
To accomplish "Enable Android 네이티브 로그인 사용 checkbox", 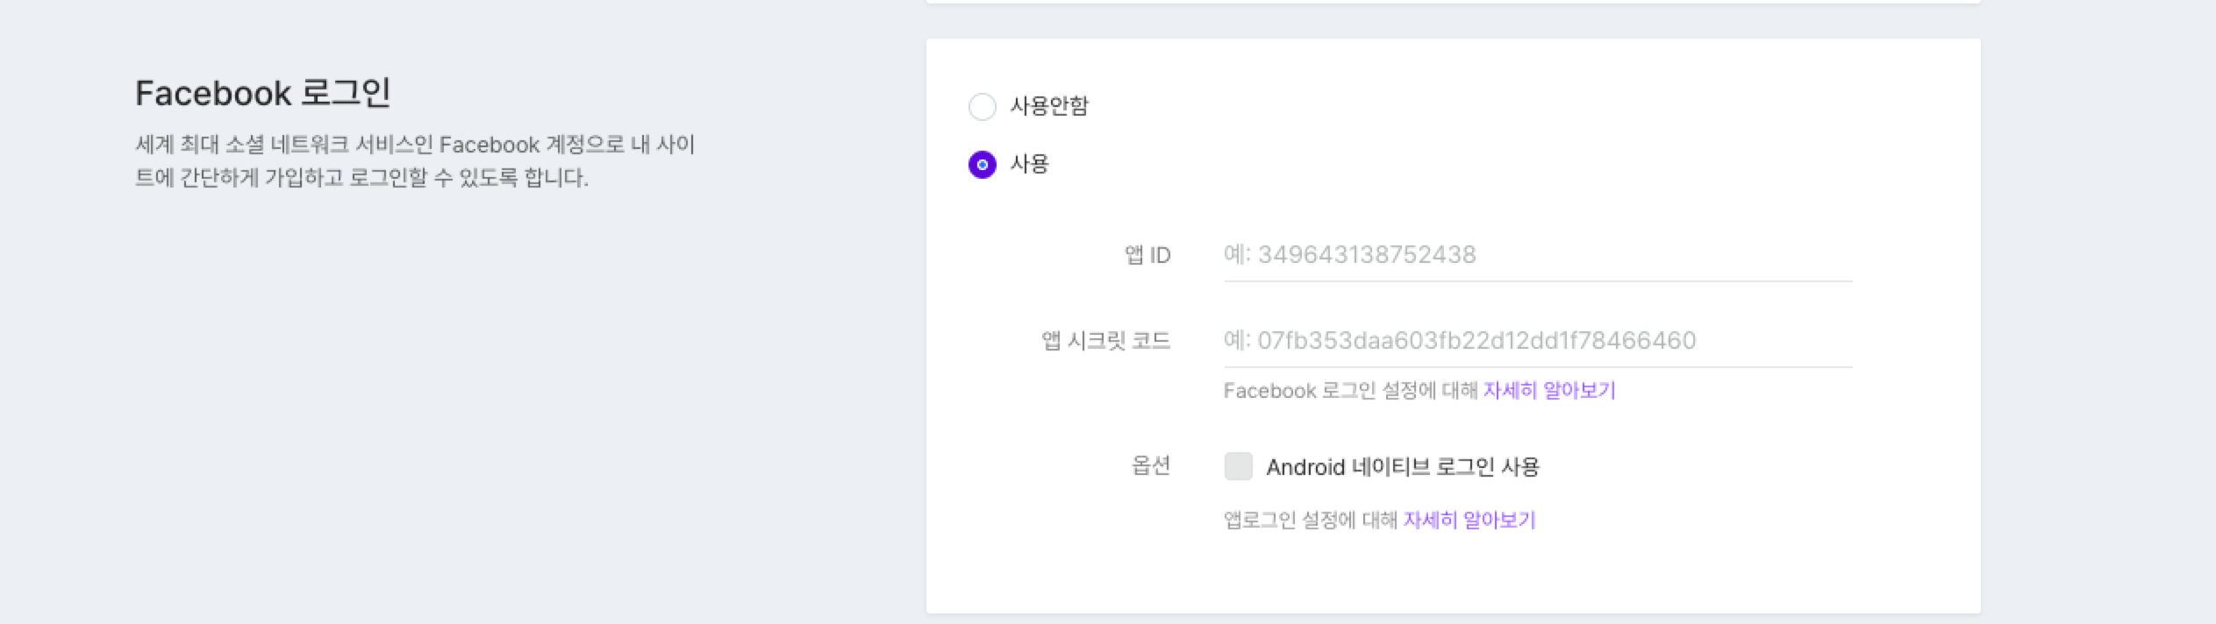I will tap(1238, 466).
